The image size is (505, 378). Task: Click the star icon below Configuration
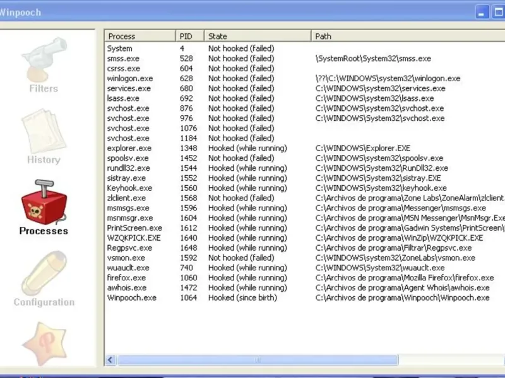point(44,344)
